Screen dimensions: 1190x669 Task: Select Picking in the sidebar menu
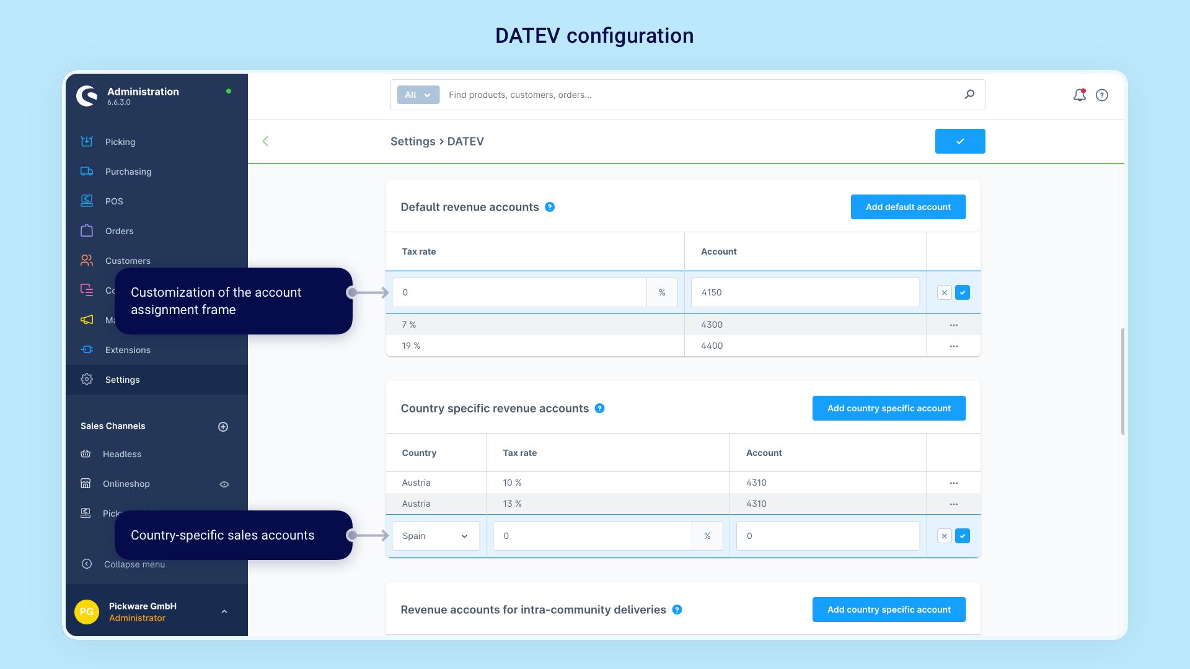[x=120, y=142]
